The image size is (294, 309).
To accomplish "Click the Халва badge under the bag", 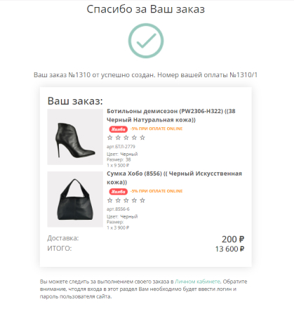I will pos(119,192).
